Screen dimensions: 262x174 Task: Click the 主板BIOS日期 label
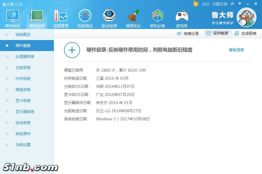76,86
